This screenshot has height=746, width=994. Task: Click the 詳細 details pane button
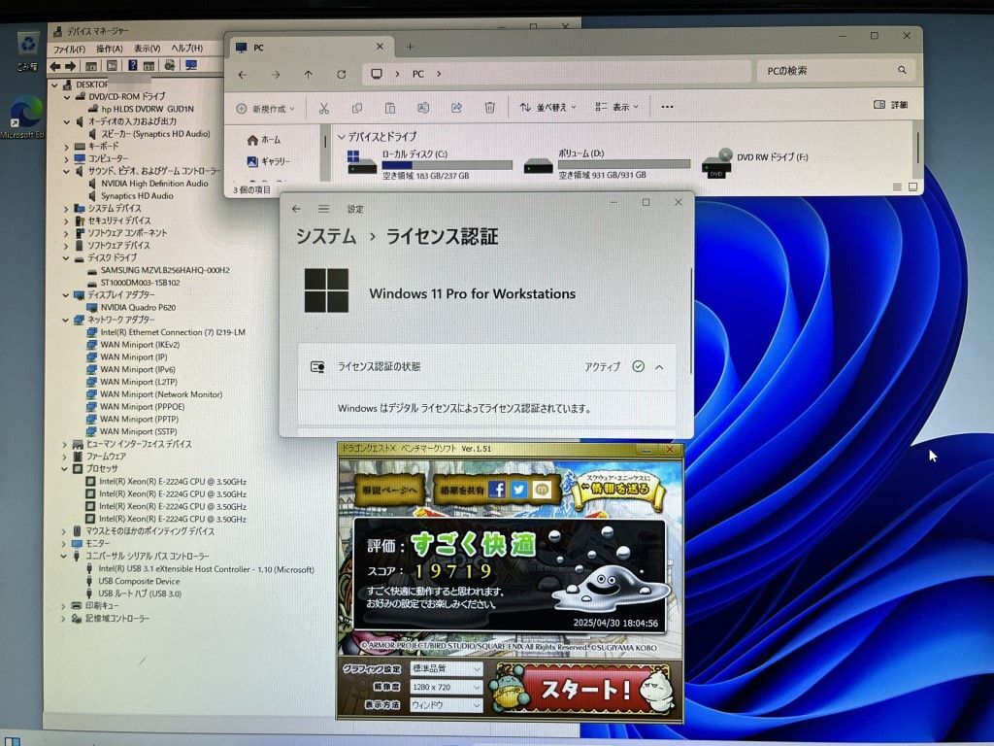click(x=891, y=105)
